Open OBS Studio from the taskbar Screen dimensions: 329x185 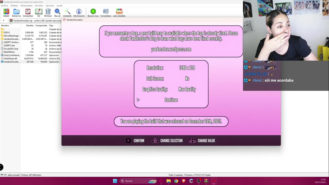[199, 181]
